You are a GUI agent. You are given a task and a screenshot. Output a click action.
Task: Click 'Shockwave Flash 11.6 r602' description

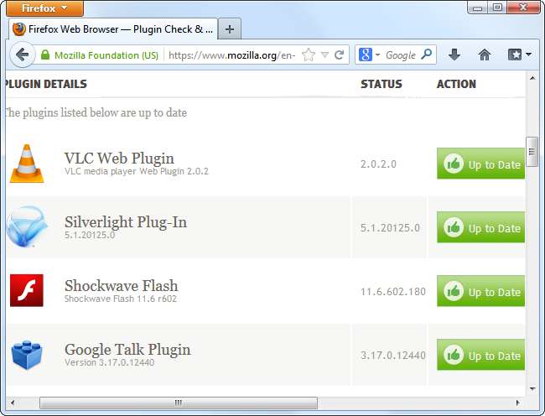(120, 299)
